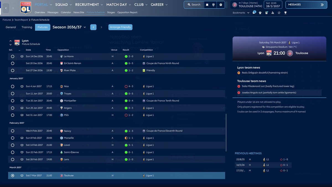Open the tactics board icon bookmark

[x=266, y=13]
